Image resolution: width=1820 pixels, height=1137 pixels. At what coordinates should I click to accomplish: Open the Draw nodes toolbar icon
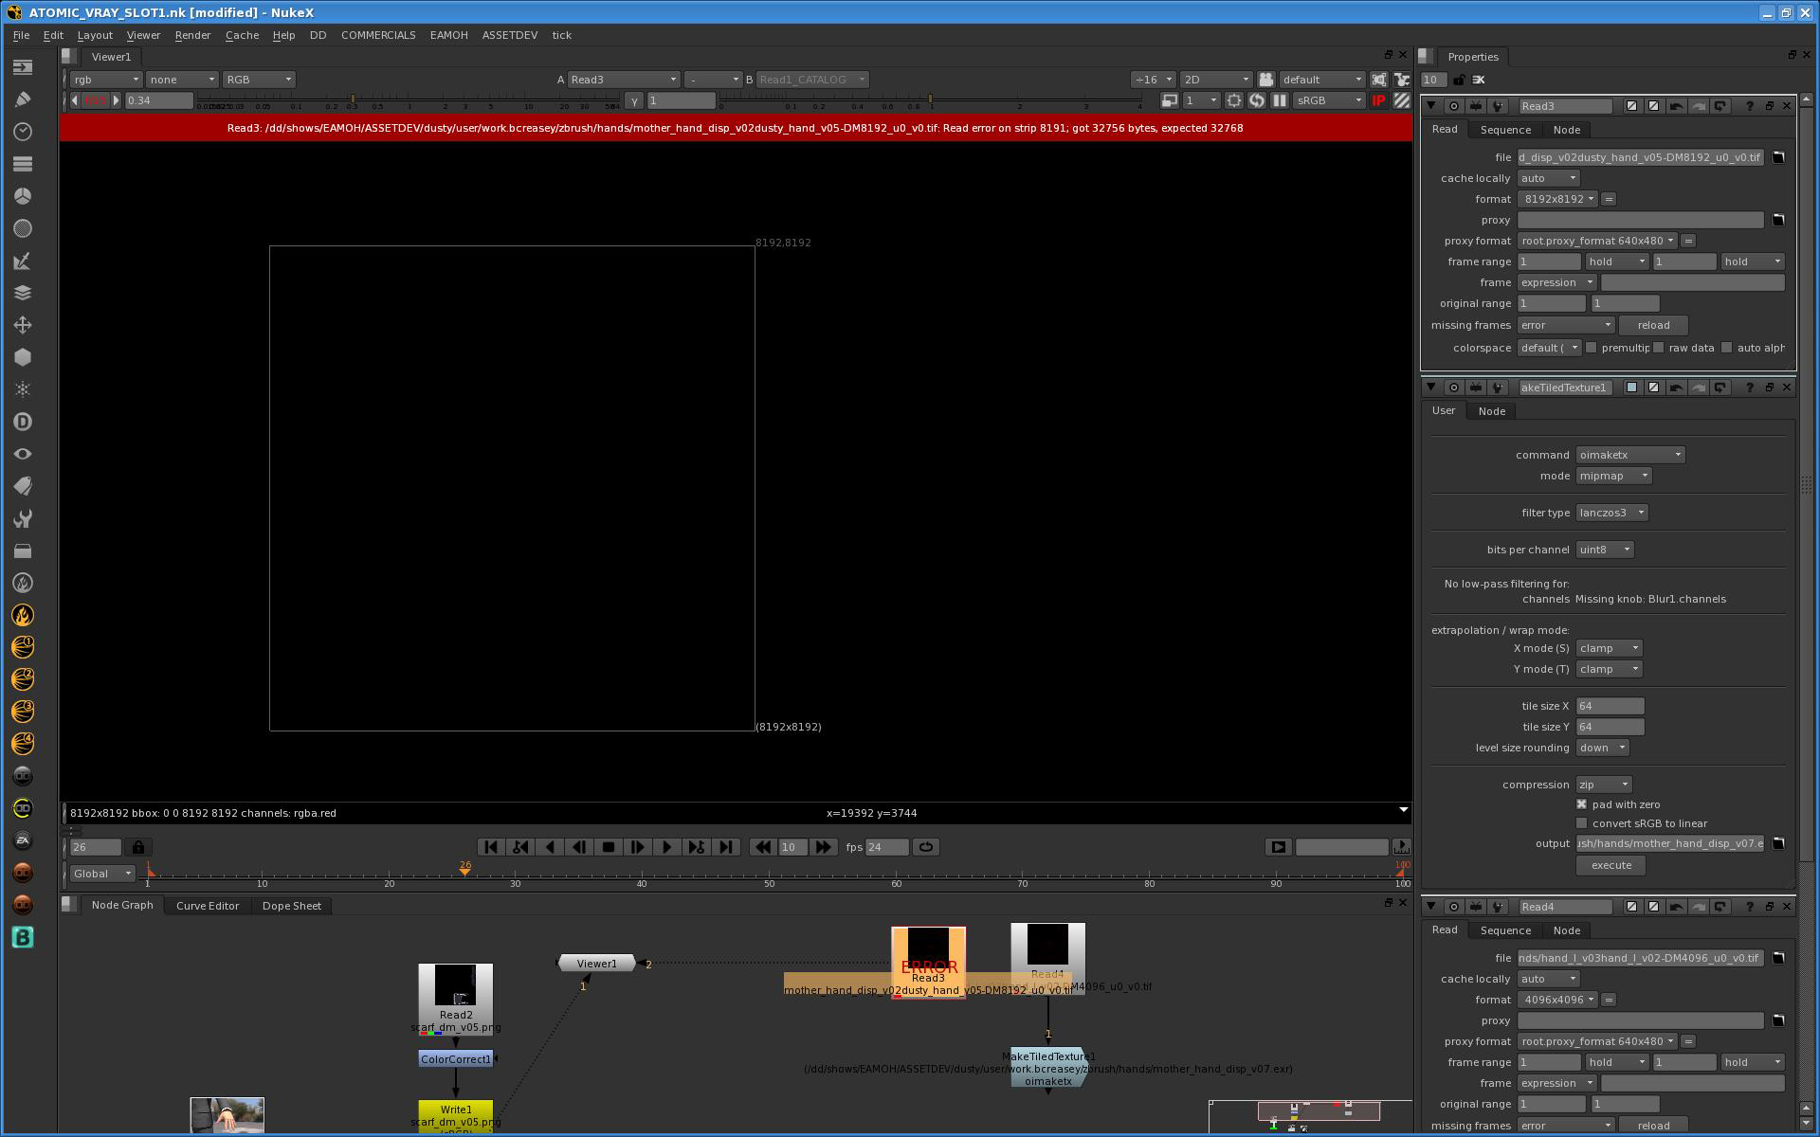(x=23, y=99)
